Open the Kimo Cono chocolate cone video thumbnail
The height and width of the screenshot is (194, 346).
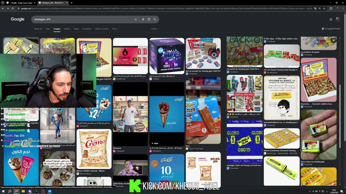(x=167, y=114)
